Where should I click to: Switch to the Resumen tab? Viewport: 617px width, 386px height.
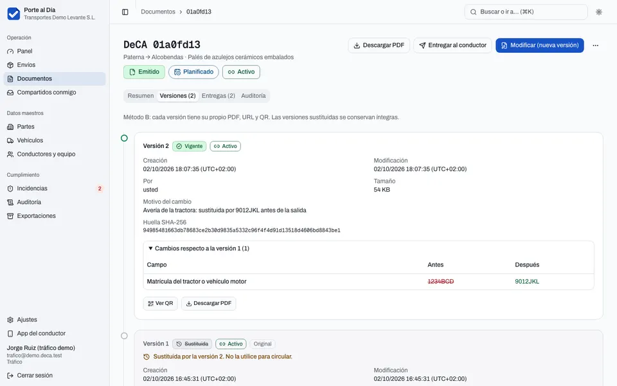[141, 96]
